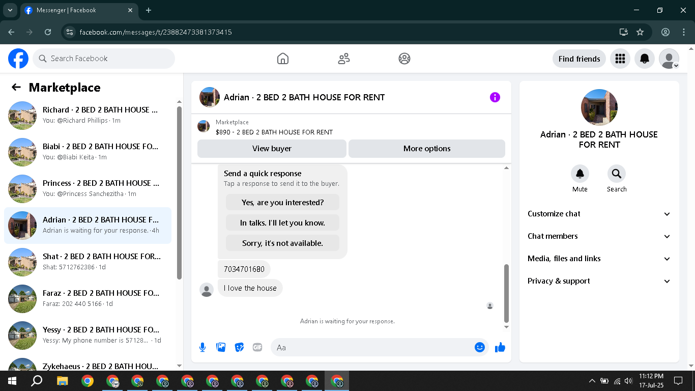Open the Friends icon in top navigation
The height and width of the screenshot is (391, 695).
click(x=344, y=59)
